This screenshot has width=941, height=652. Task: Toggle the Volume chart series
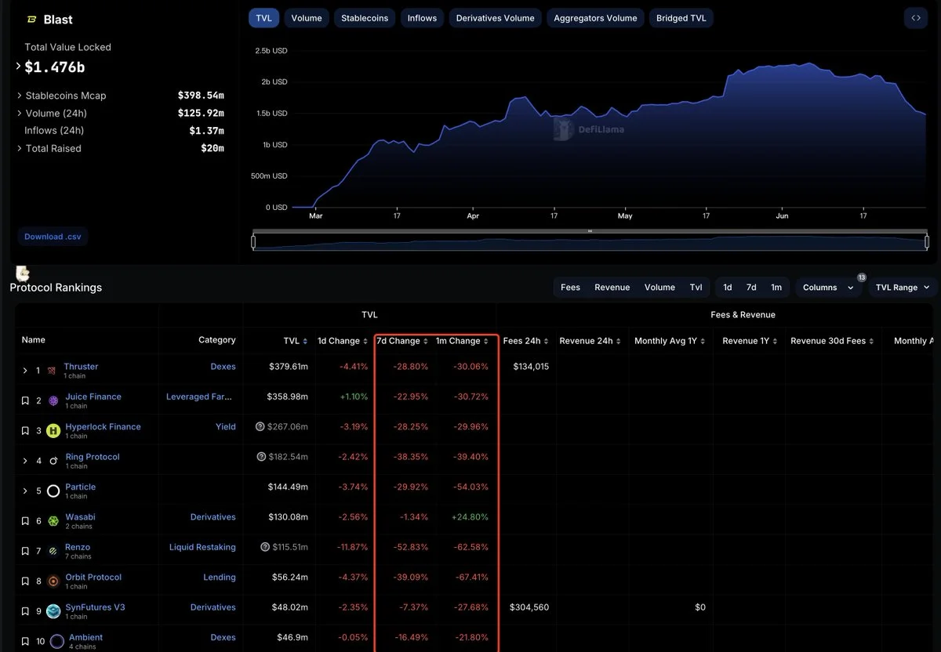click(307, 18)
